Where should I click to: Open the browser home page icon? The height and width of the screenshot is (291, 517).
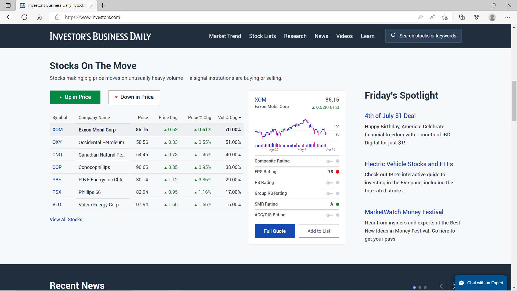point(39,17)
